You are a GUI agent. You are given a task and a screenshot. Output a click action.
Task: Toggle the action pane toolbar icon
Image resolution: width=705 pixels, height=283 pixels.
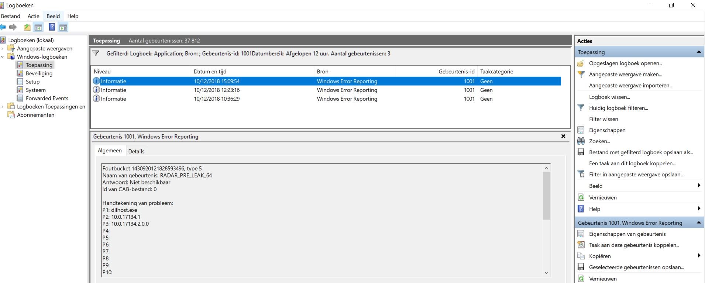63,27
